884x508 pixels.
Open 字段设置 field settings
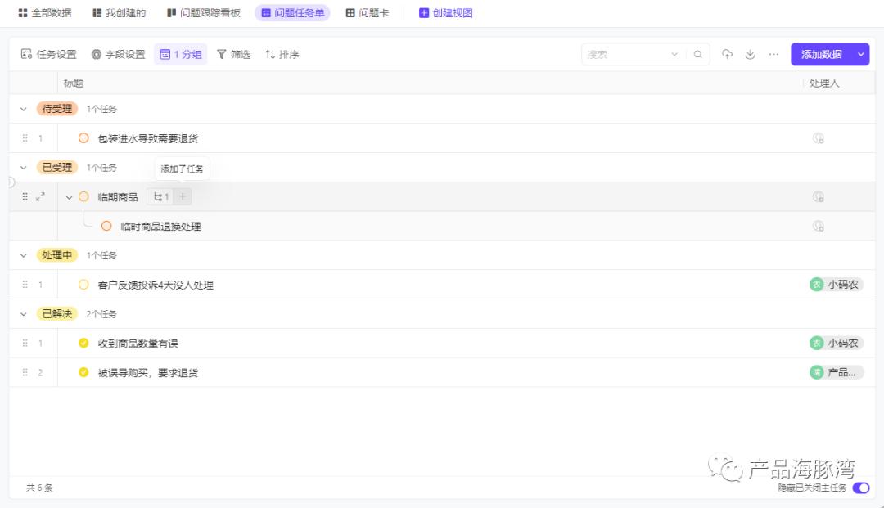pos(118,55)
